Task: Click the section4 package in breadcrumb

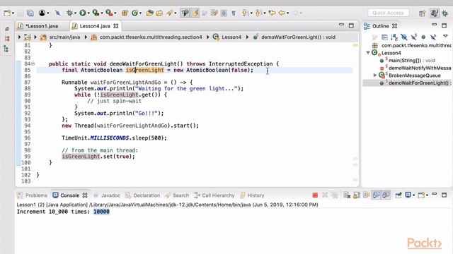Action: (151, 37)
